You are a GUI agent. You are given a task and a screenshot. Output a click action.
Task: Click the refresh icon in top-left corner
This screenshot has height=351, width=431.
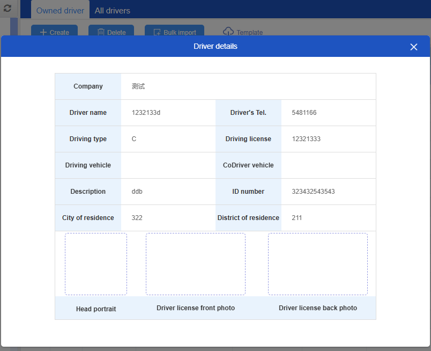pyautogui.click(x=8, y=9)
